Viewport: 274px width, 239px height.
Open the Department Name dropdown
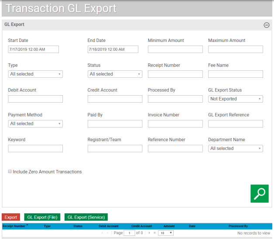click(x=236, y=149)
